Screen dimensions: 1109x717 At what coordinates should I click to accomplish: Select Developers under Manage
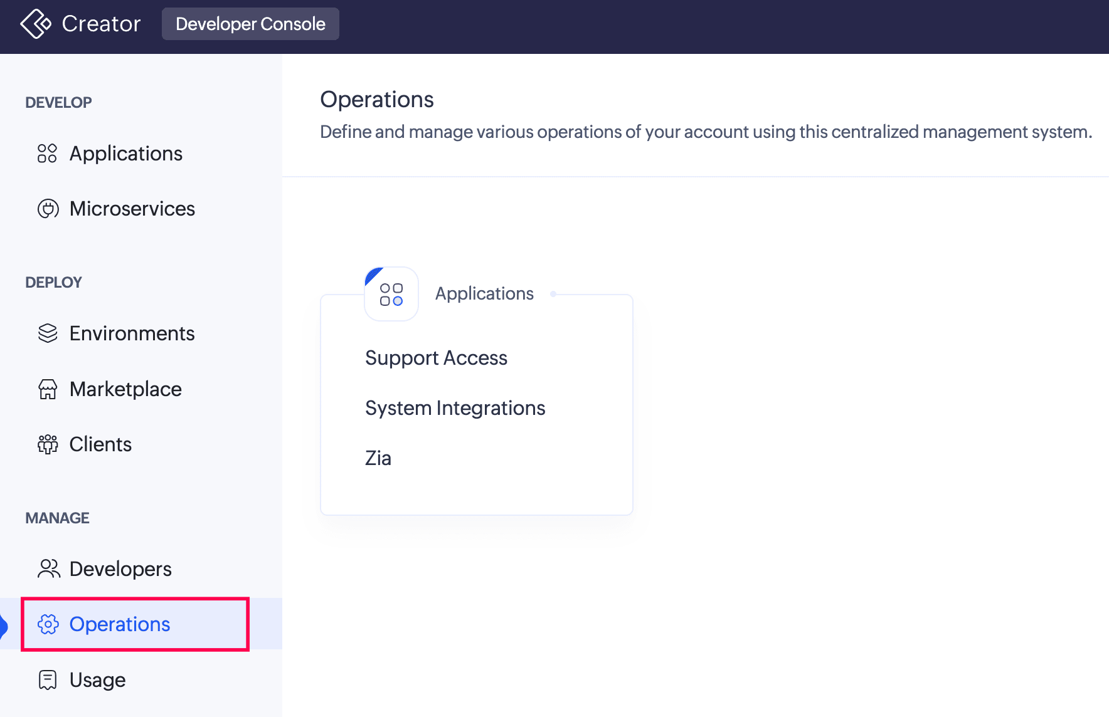(120, 569)
